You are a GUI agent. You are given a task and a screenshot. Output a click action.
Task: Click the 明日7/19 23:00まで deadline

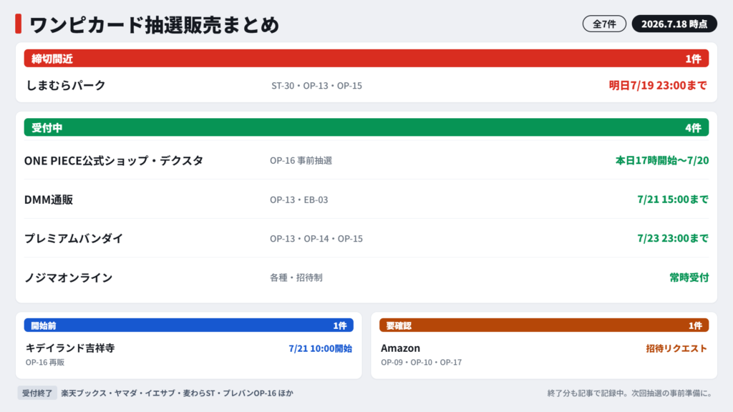click(x=657, y=85)
